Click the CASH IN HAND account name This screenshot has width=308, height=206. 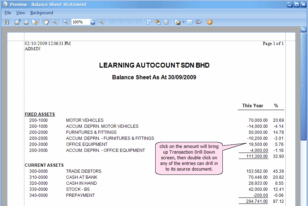coord(81,183)
